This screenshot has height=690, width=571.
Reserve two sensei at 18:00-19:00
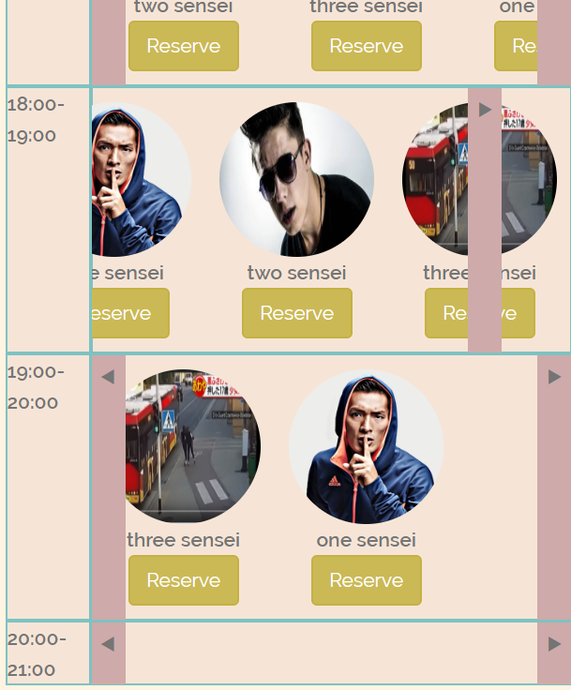(x=297, y=313)
